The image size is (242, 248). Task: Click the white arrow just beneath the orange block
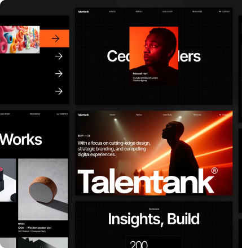(59, 56)
